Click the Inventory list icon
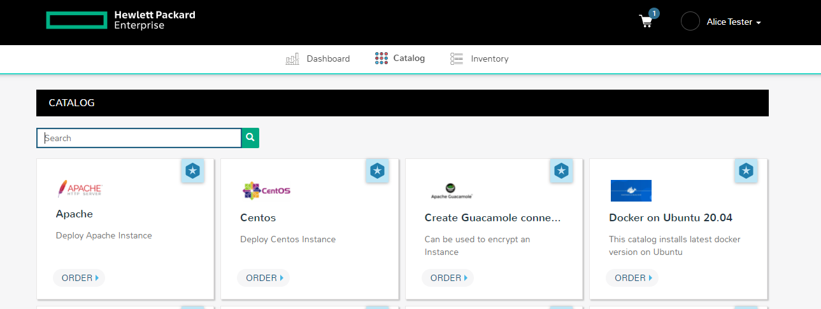 (456, 58)
